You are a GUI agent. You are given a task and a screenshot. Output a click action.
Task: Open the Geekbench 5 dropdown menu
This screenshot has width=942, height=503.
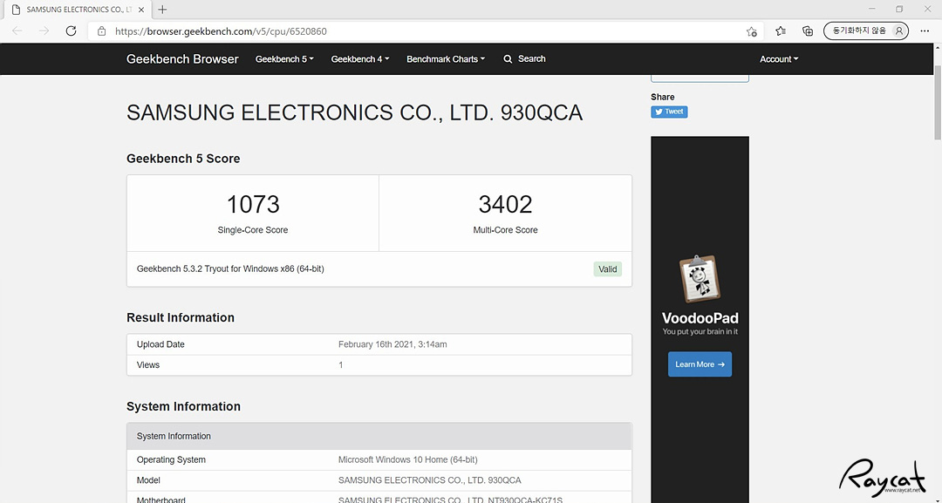click(x=284, y=58)
